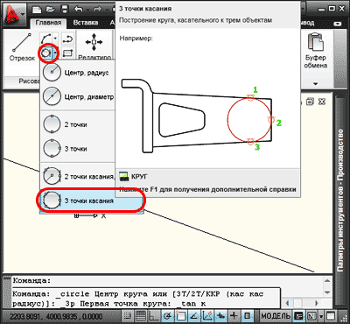The height and width of the screenshot is (324, 350).
Task: Click the Редактировать move arrows icon
Action: tap(94, 42)
